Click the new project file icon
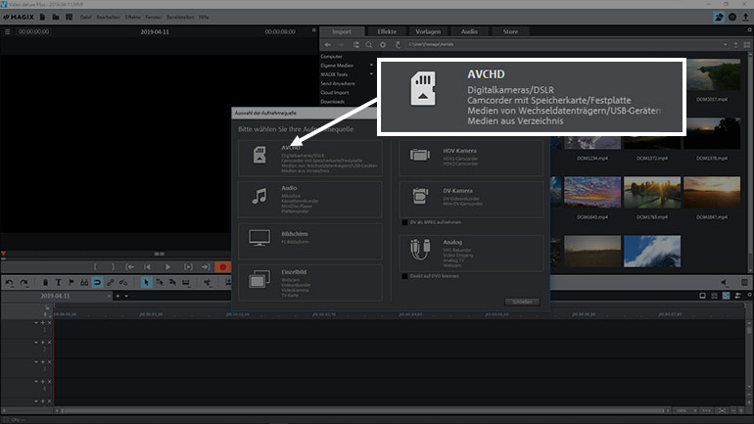 [42, 17]
